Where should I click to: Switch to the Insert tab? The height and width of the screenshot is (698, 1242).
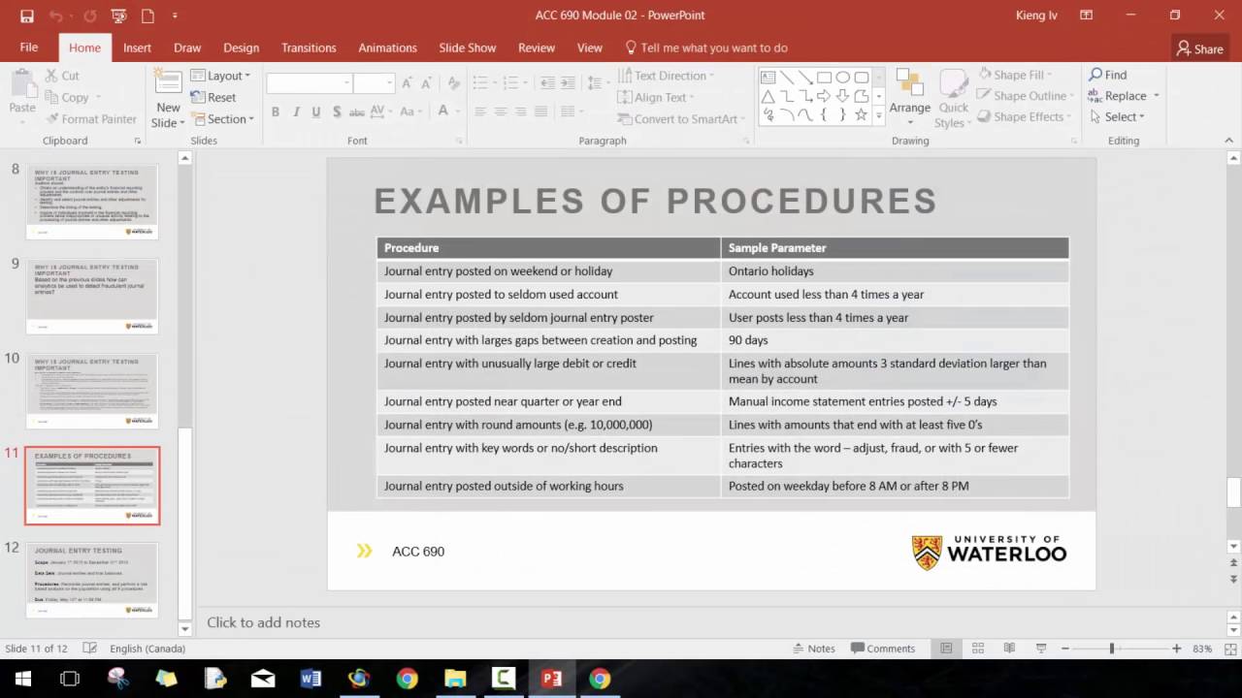137,48
